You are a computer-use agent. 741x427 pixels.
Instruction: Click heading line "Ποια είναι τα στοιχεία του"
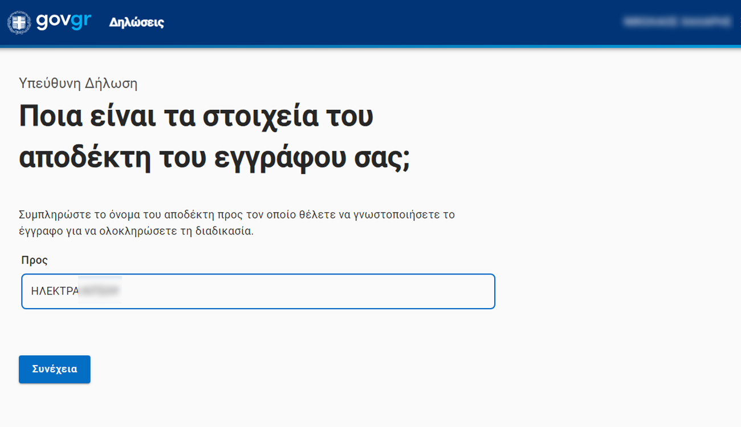pyautogui.click(x=196, y=116)
